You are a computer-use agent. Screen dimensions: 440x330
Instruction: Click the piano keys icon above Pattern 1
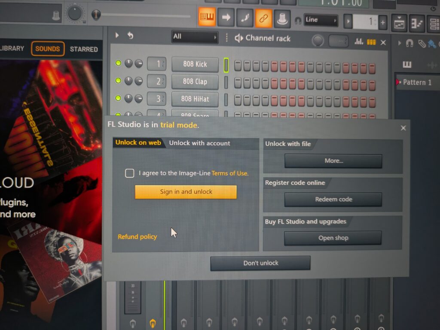coord(407,65)
